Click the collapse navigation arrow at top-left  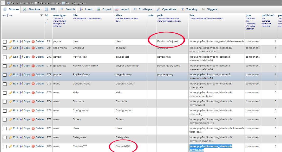(2, 3)
